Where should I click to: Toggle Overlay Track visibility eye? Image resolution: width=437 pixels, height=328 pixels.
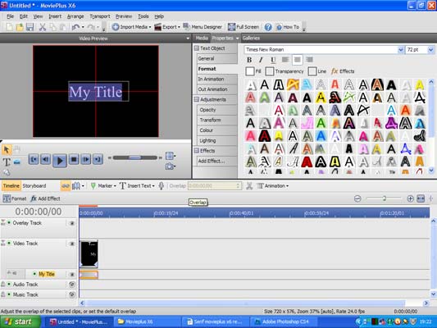72,223
